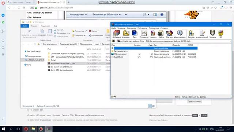Screen dimensions: 234x132
Task: Select 'Быстрый доступ' in Explorer sidebar
Action: coord(33,51)
